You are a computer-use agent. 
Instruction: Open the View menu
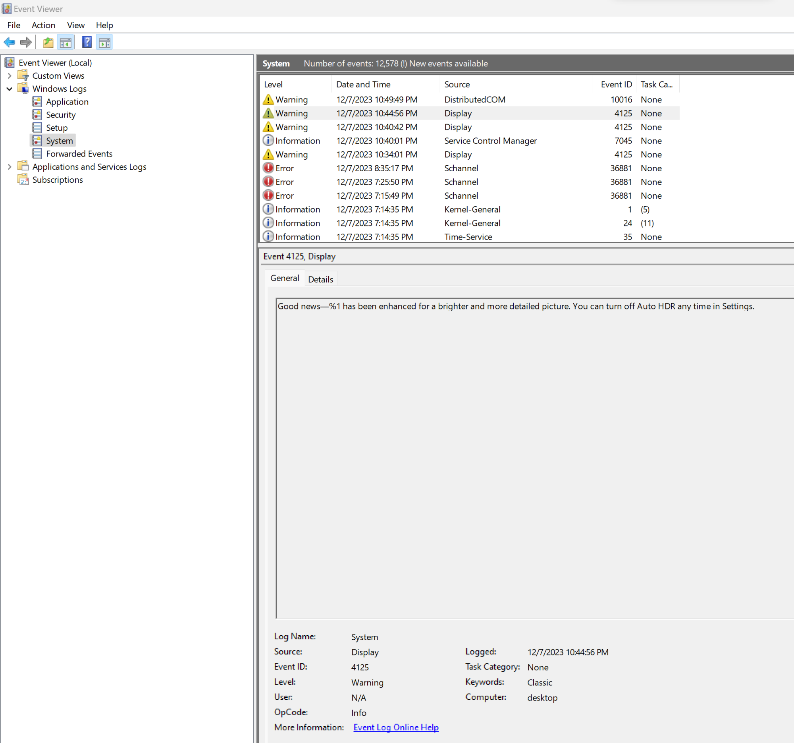click(75, 25)
